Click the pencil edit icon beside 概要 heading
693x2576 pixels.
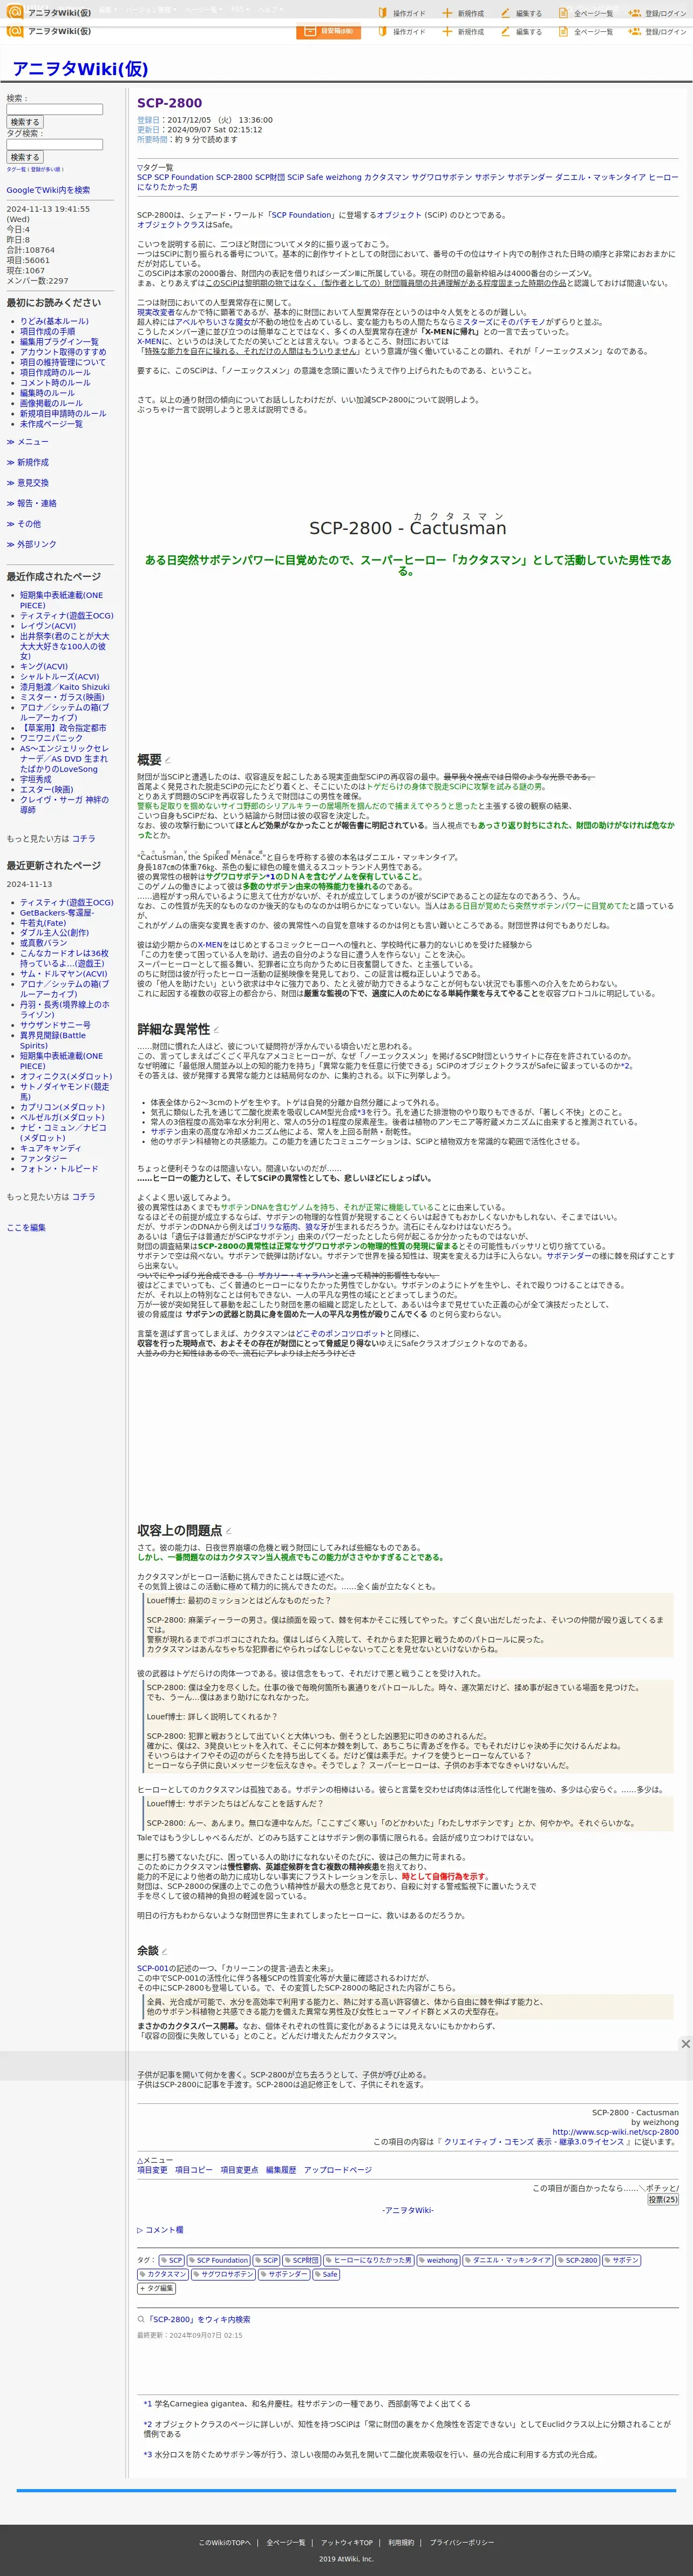pos(168,761)
